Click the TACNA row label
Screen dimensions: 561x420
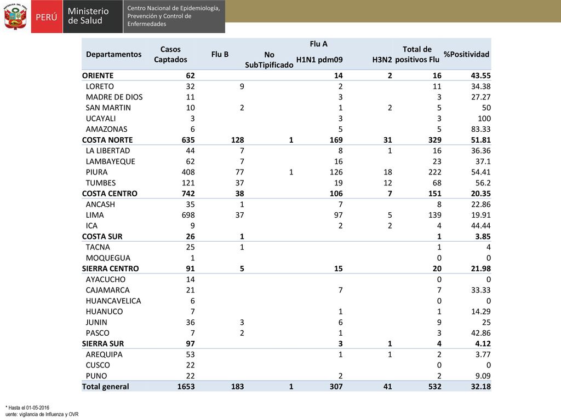point(98,247)
